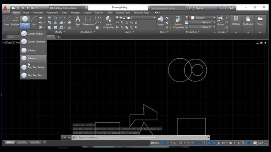The image size is (271, 152).
Task: Open the annotation scale 1:1 dropdown
Action: (x=224, y=143)
